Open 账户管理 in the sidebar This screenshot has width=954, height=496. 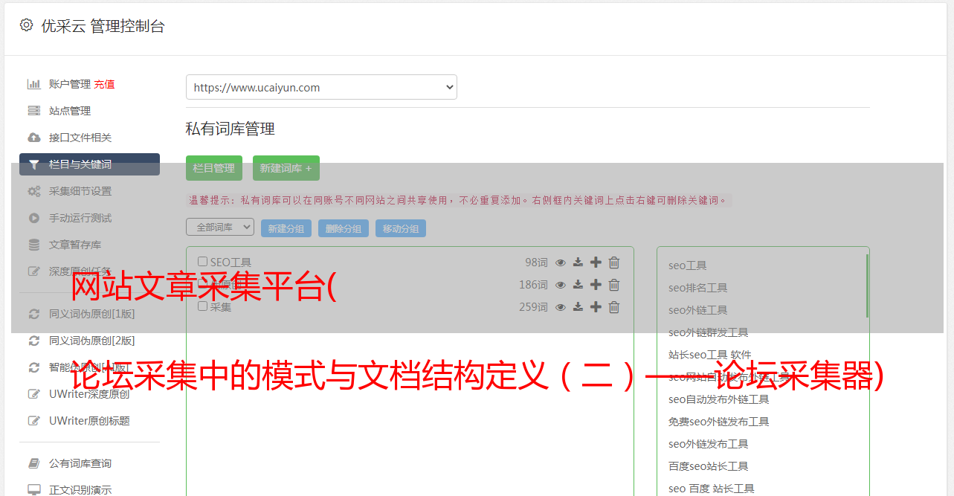click(x=70, y=84)
